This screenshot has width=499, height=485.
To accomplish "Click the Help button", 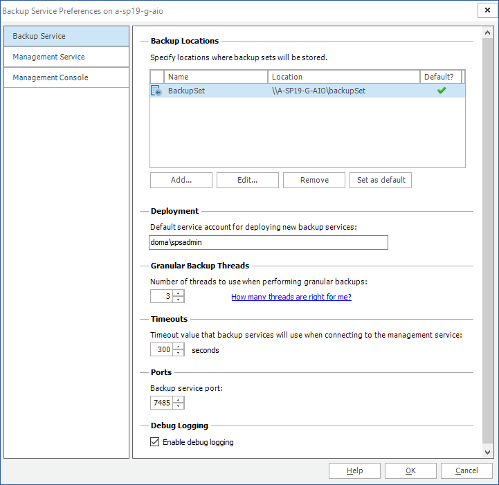I will pyautogui.click(x=354, y=470).
